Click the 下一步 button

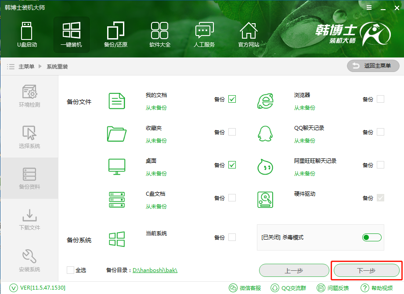pyautogui.click(x=366, y=270)
